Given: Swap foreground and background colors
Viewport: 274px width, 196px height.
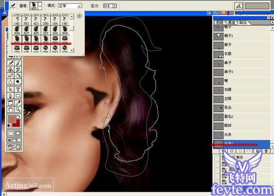Looking at the screenshot, I should (x=18, y=116).
